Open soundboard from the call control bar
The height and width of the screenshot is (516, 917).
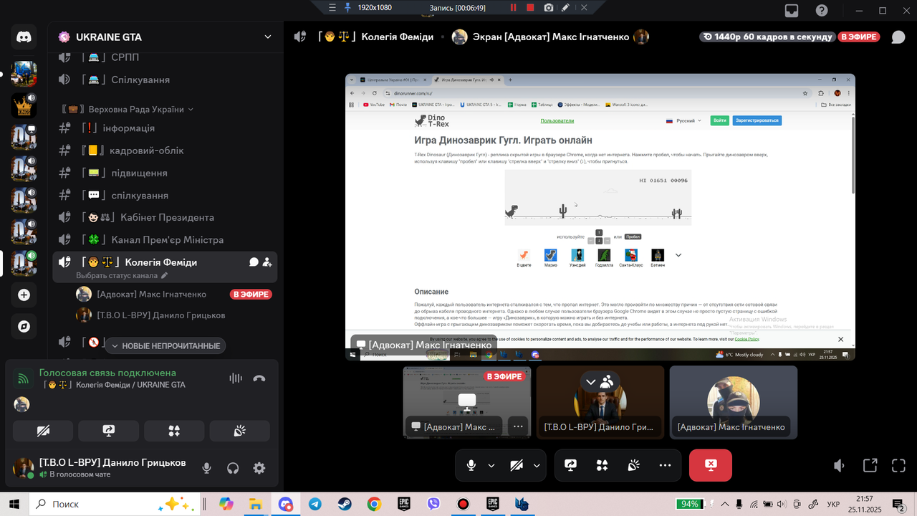point(634,465)
